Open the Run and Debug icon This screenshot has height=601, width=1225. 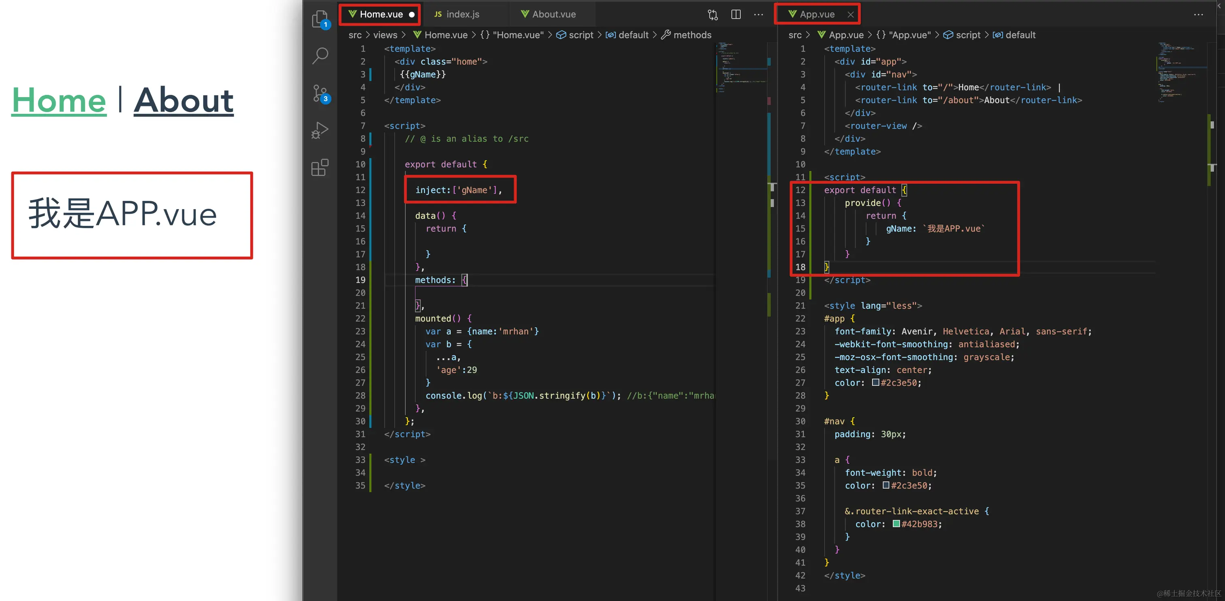point(320,130)
